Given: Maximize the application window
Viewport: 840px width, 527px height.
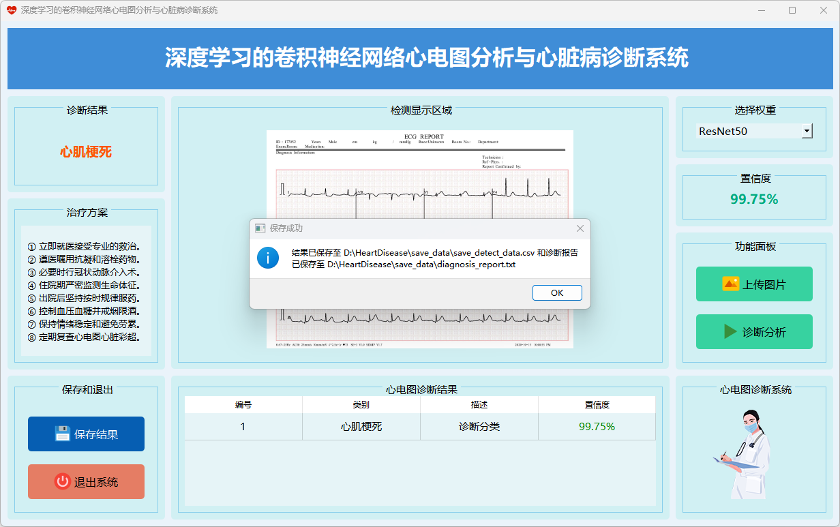Looking at the screenshot, I should pos(792,10).
